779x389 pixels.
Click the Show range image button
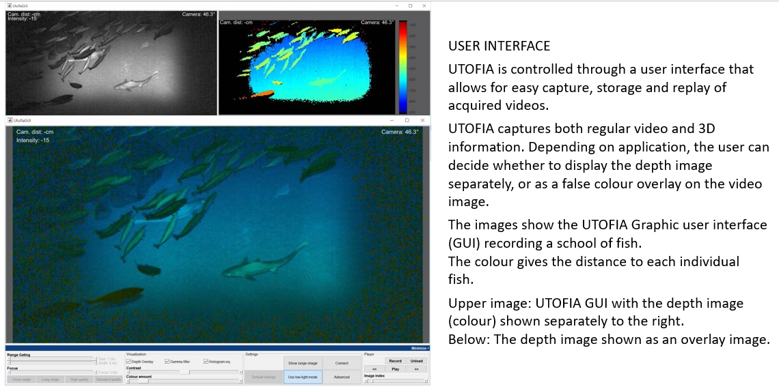(302, 363)
